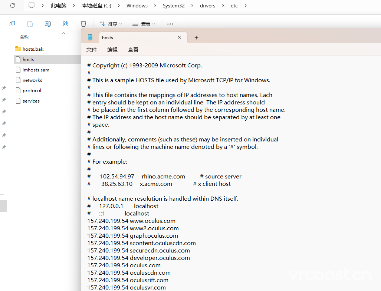
Task: Open the 查看 menu in Notepad
Action: pos(133,50)
